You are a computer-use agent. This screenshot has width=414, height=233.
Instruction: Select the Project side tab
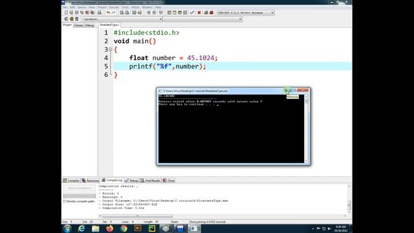point(67,25)
